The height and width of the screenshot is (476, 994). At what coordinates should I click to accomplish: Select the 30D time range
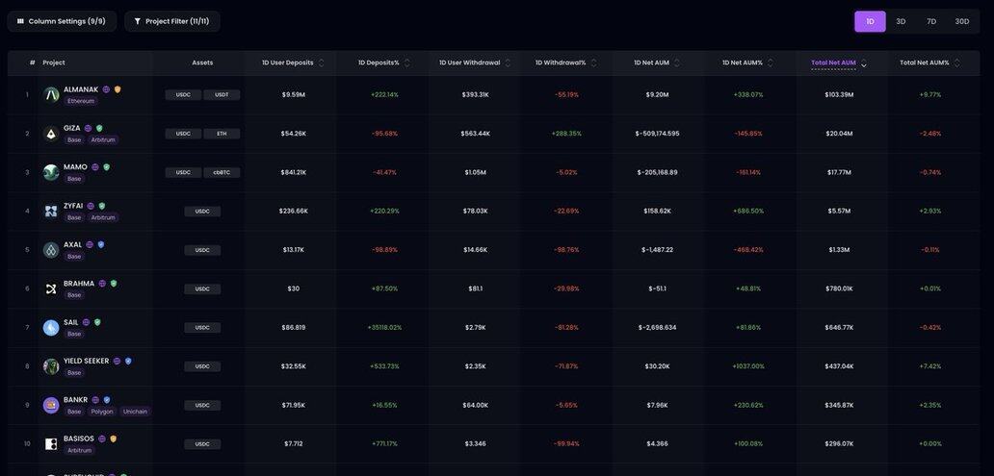click(x=962, y=21)
